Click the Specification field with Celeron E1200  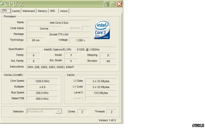tap(72, 50)
